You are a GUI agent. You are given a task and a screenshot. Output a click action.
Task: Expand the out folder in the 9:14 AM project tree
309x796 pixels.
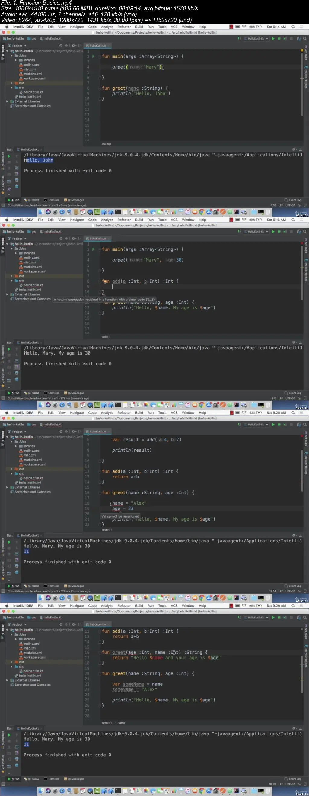[x=12, y=83]
